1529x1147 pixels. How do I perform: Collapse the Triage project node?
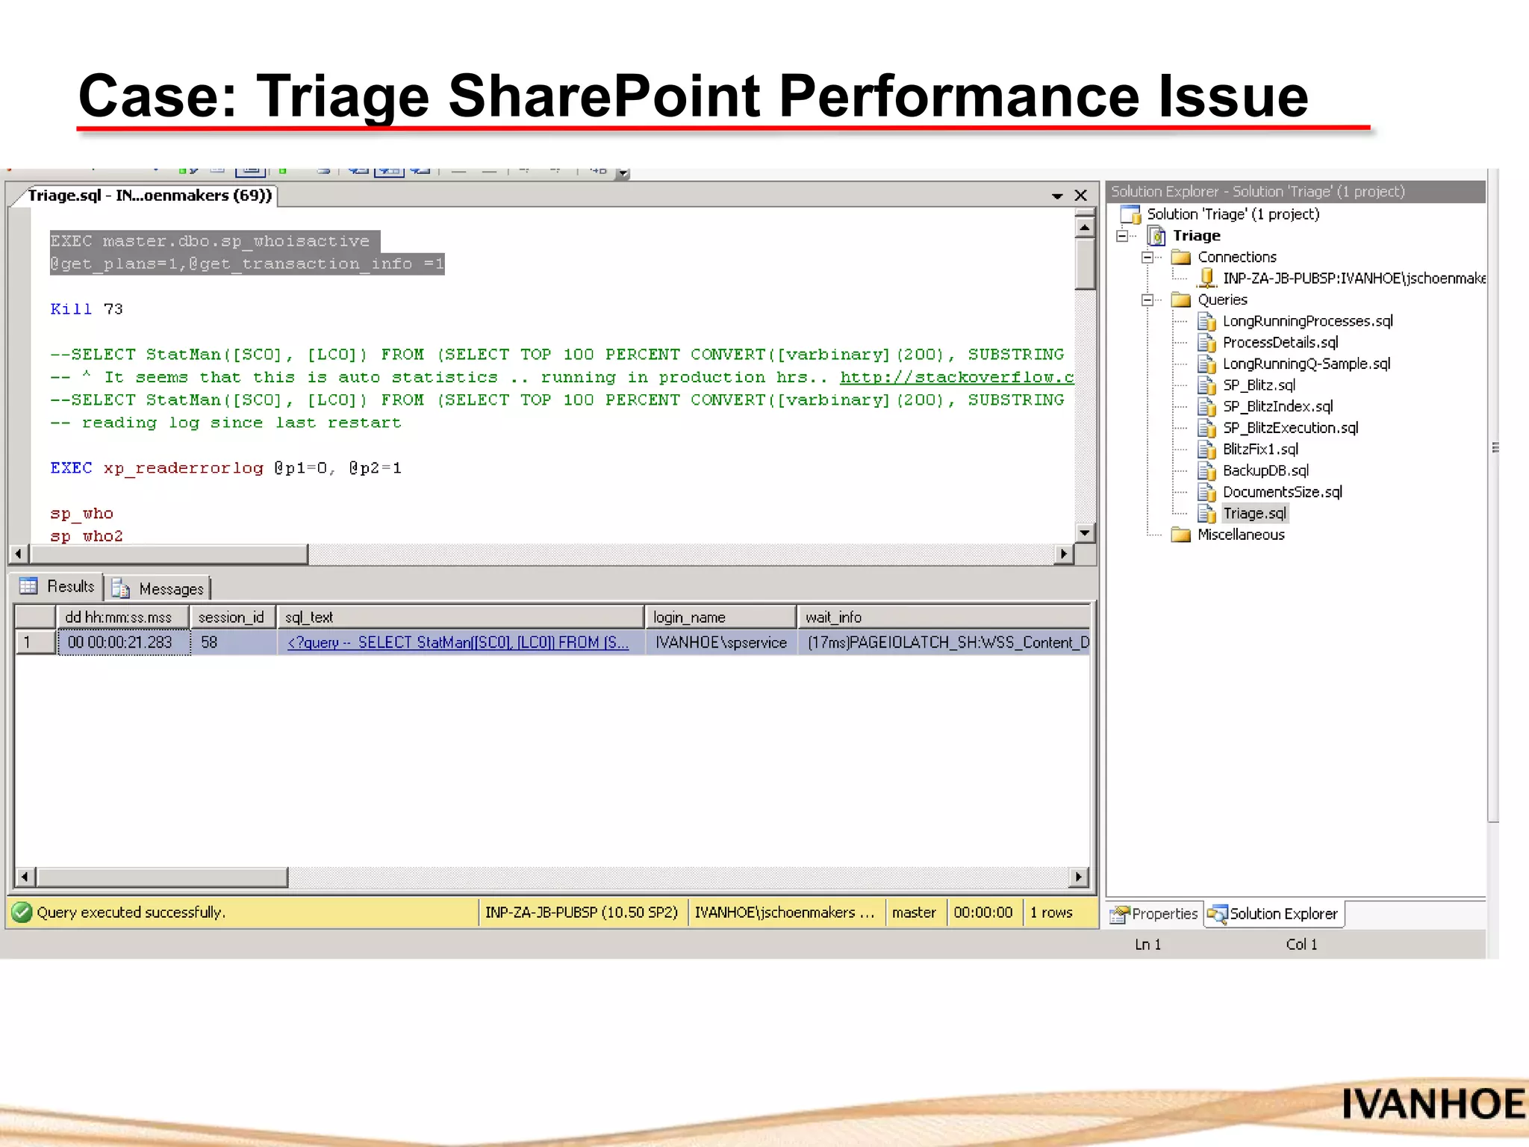[x=1122, y=236]
